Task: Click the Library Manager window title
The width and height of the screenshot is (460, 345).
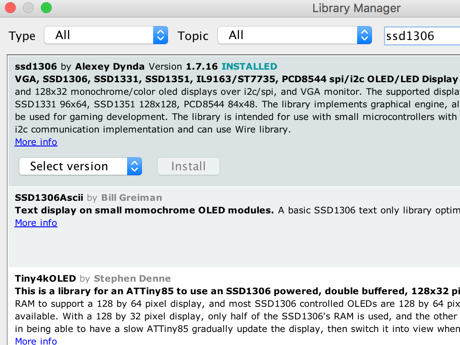Action: pos(356,8)
